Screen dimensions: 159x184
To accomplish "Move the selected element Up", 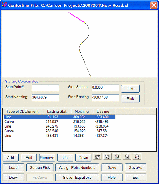I will tap(65, 158).
